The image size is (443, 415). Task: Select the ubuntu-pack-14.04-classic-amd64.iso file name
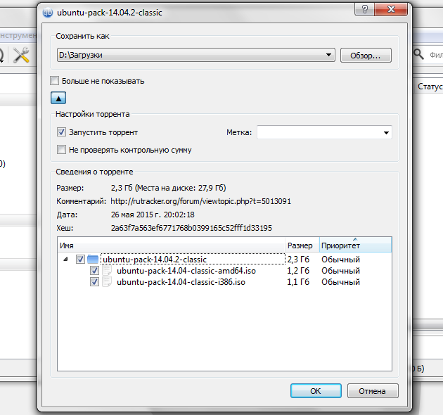[186, 271]
